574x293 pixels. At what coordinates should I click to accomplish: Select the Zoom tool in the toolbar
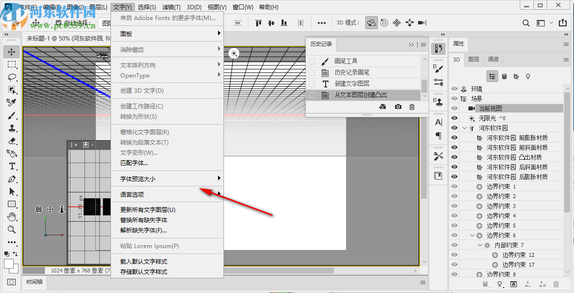(11, 230)
